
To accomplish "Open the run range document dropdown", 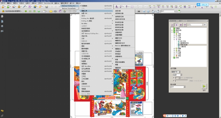I will point(176,72).
